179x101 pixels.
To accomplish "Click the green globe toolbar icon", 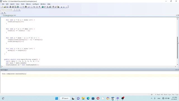I will pyautogui.click(x=43, y=7).
